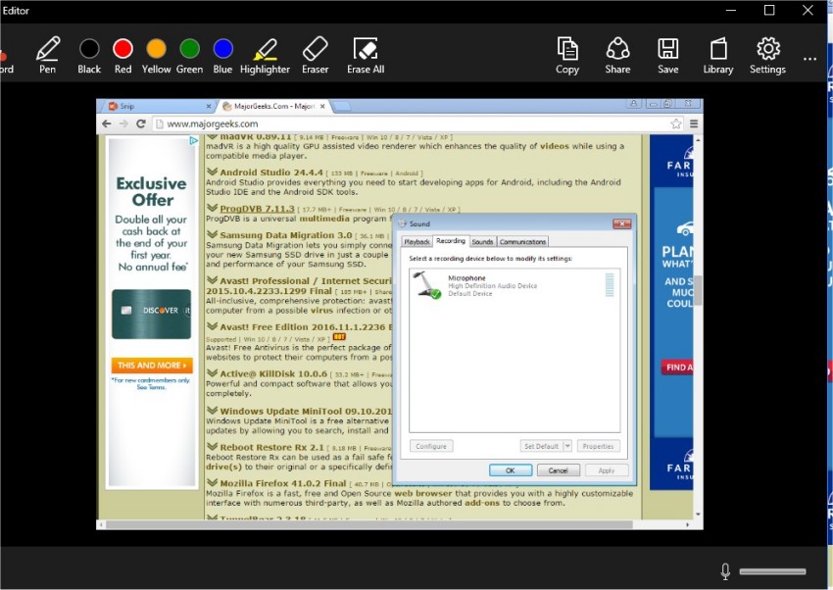This screenshot has height=590, width=833.
Task: Pick the Black ink color
Action: 89,55
